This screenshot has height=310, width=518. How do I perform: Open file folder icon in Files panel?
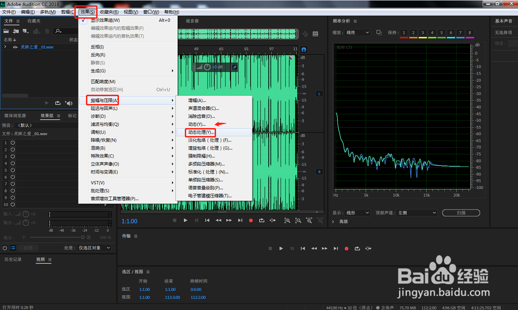coord(6,31)
